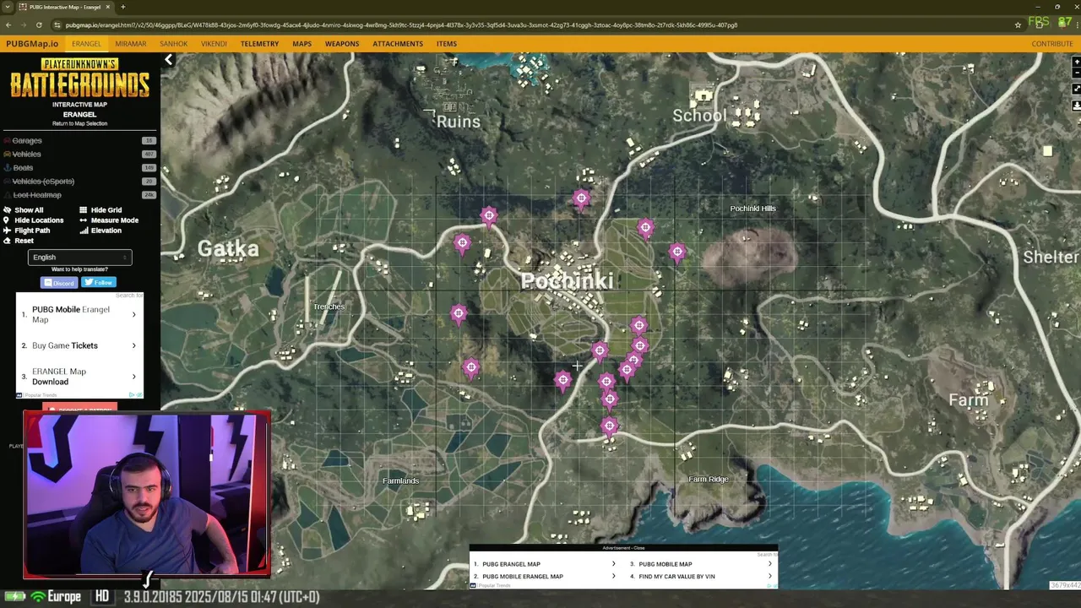Expand FIND MY CAR VALUE BY VIN arrow
This screenshot has width=1081, height=608.
[769, 577]
